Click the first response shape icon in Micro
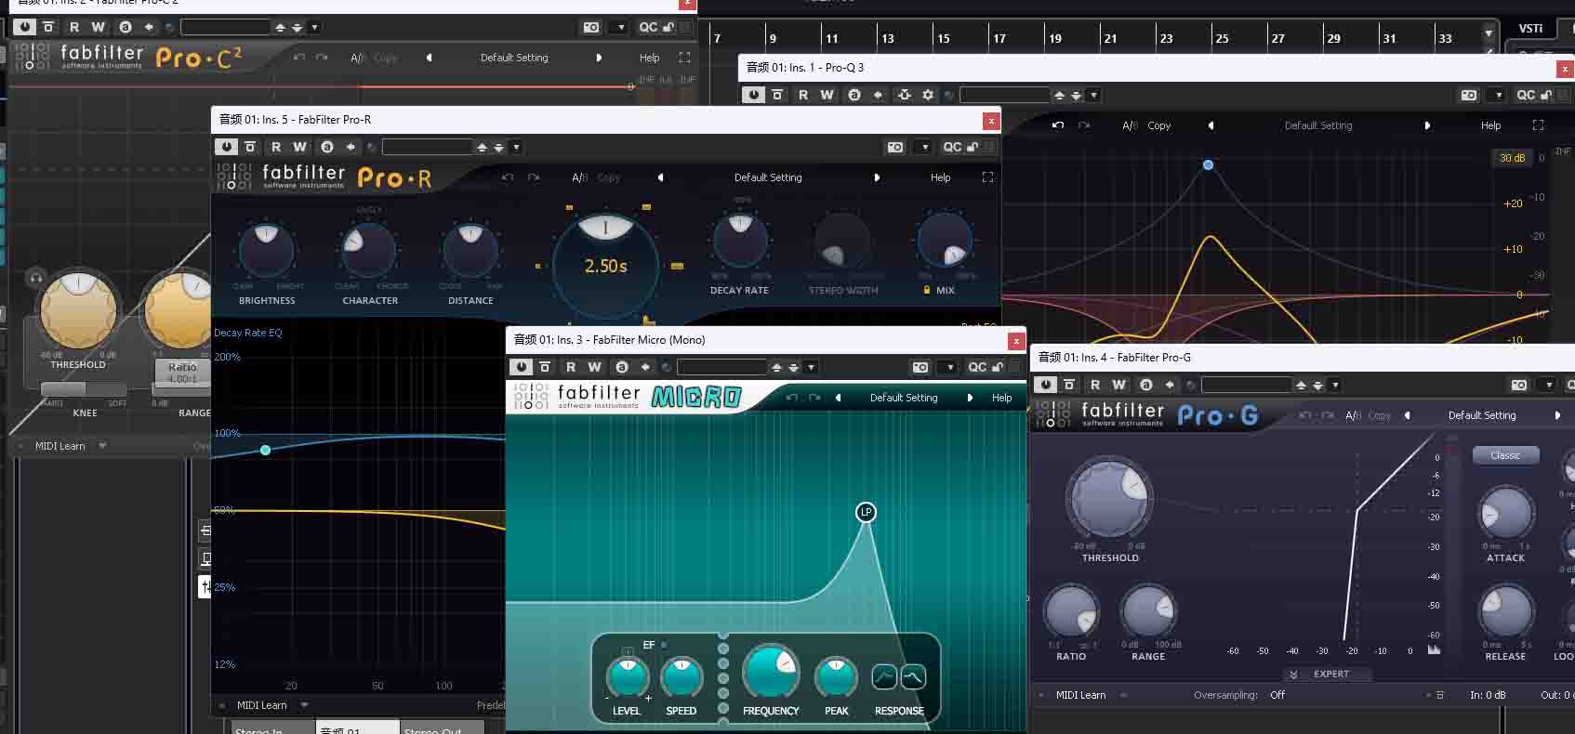 (x=884, y=677)
